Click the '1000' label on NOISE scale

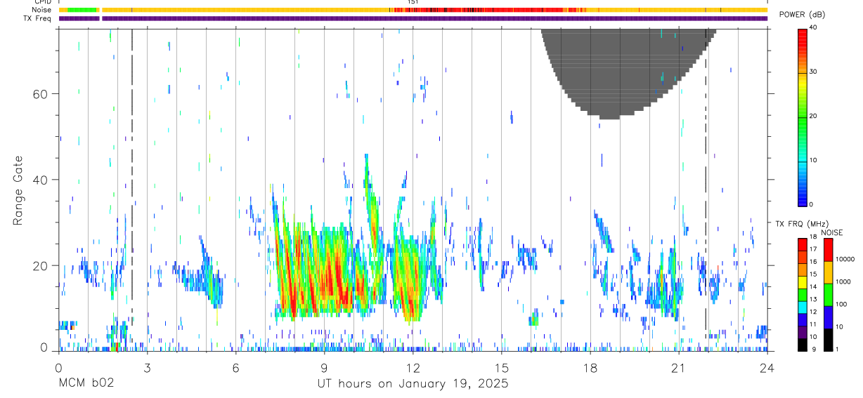[844, 281]
